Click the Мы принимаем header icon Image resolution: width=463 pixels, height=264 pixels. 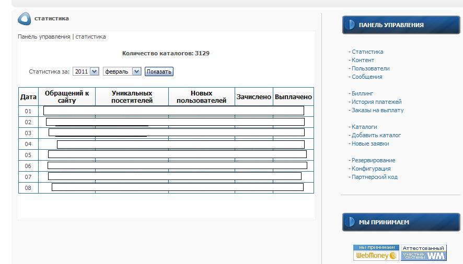[350, 222]
